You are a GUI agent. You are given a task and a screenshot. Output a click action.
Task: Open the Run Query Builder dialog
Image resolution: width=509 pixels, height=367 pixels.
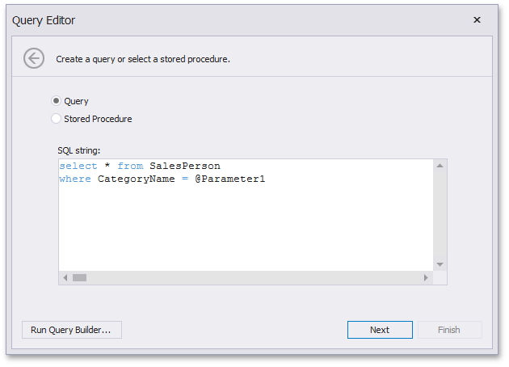(72, 330)
